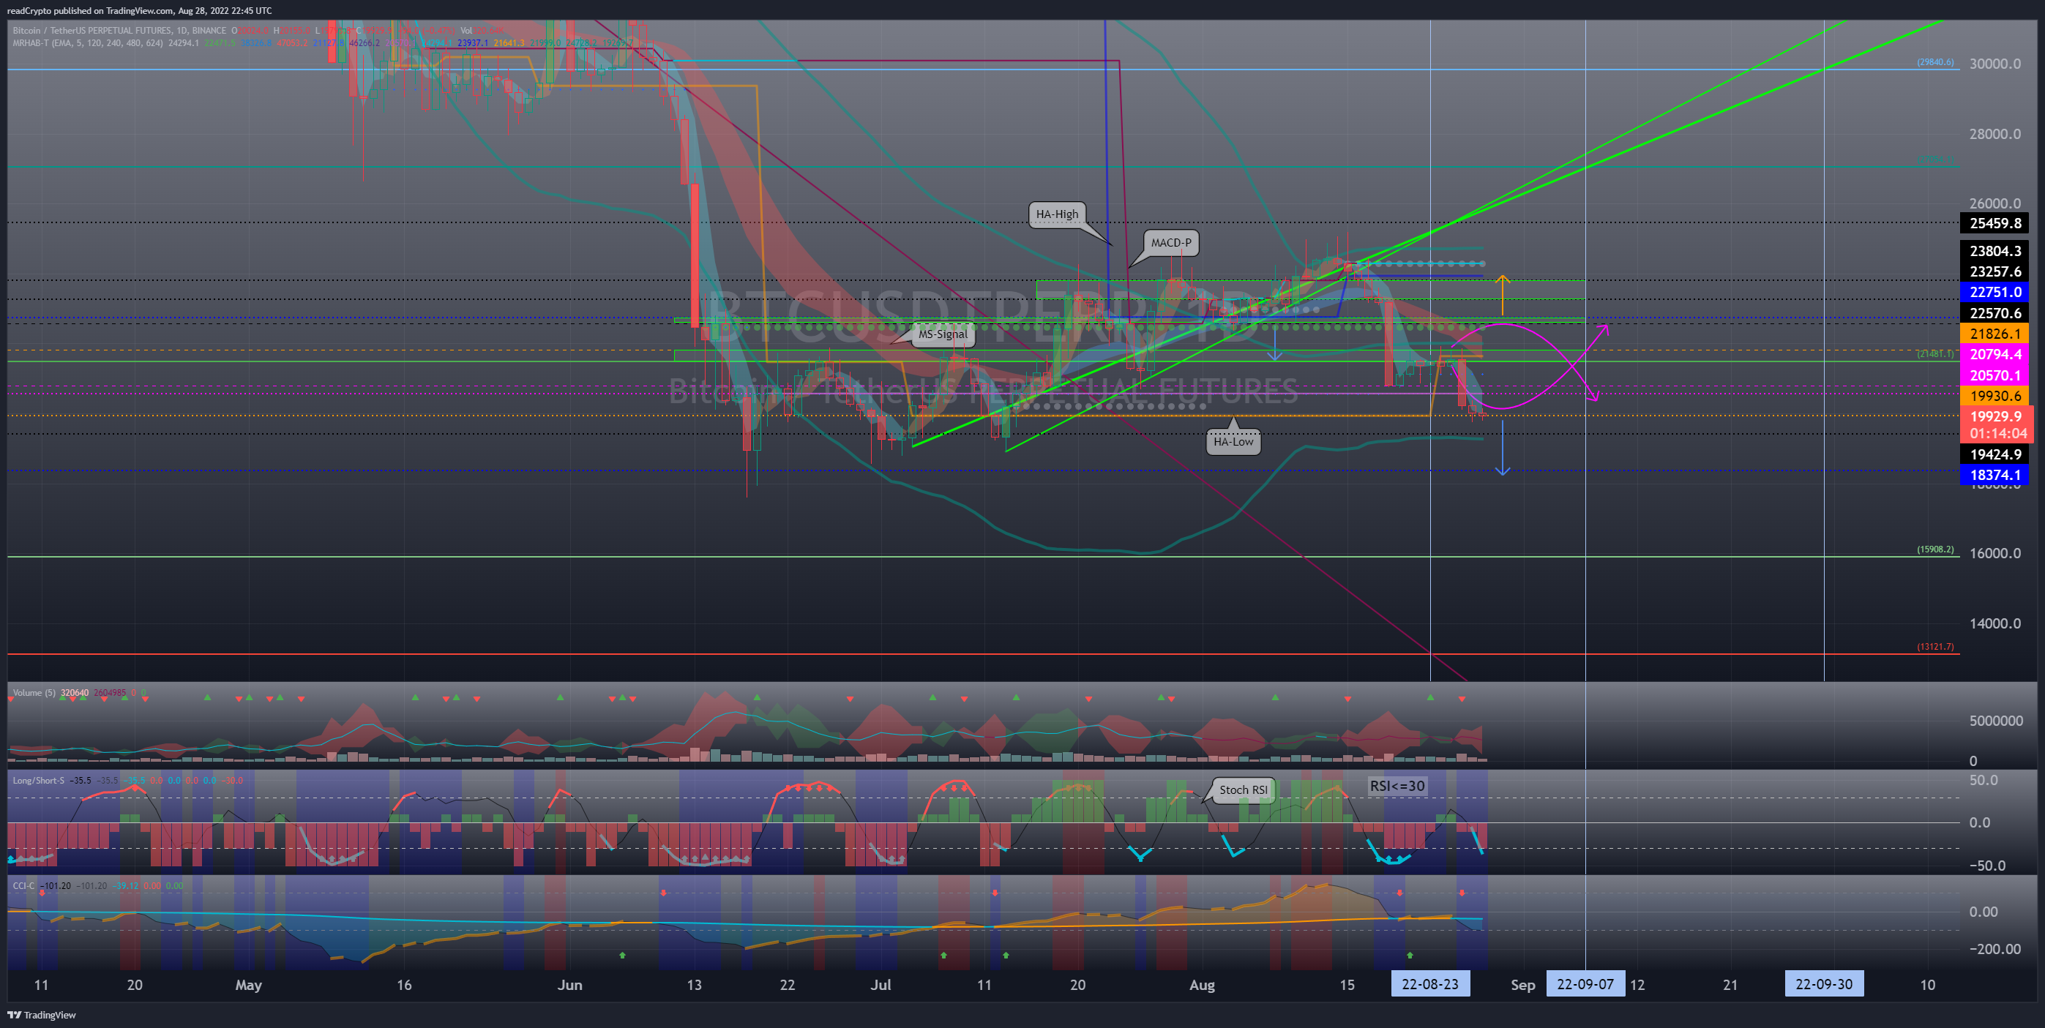Viewport: 2045px width, 1028px height.
Task: Select the 22-09-07 date marker
Action: (1585, 984)
